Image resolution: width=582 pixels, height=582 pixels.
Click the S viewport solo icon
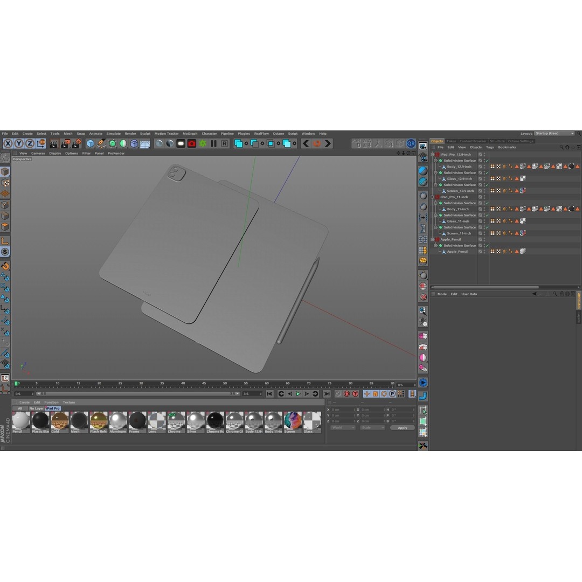[5, 252]
